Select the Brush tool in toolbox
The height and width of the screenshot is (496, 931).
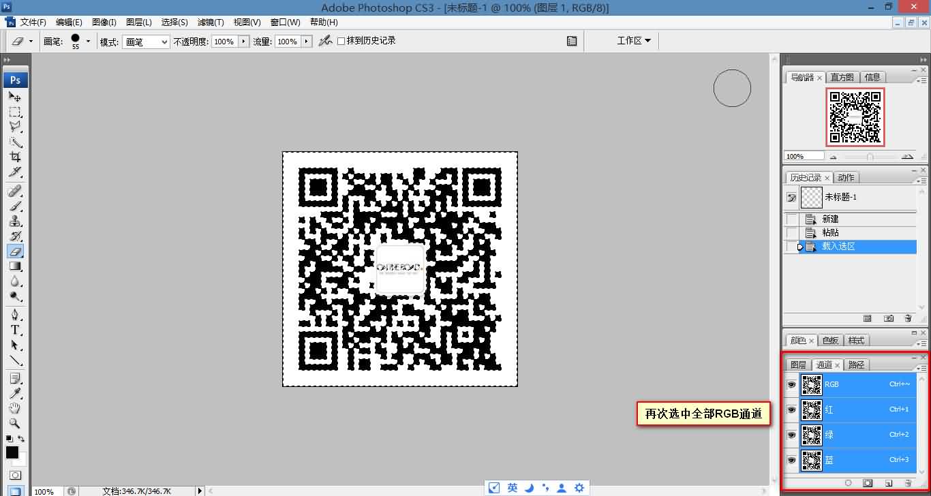[x=15, y=206]
